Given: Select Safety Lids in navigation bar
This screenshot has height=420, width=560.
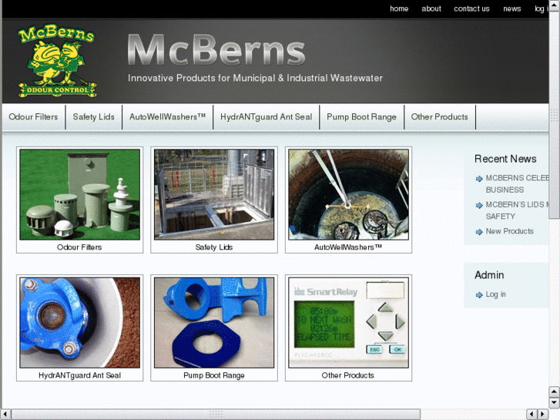Looking at the screenshot, I should pos(93,117).
